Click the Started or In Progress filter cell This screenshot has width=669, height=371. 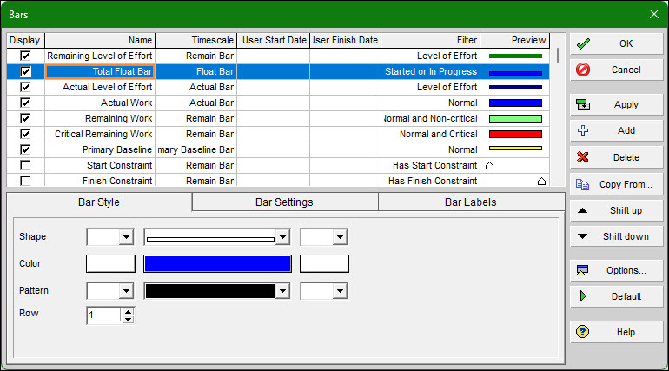pos(430,71)
